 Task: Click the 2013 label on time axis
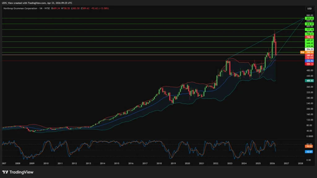pos(88,163)
